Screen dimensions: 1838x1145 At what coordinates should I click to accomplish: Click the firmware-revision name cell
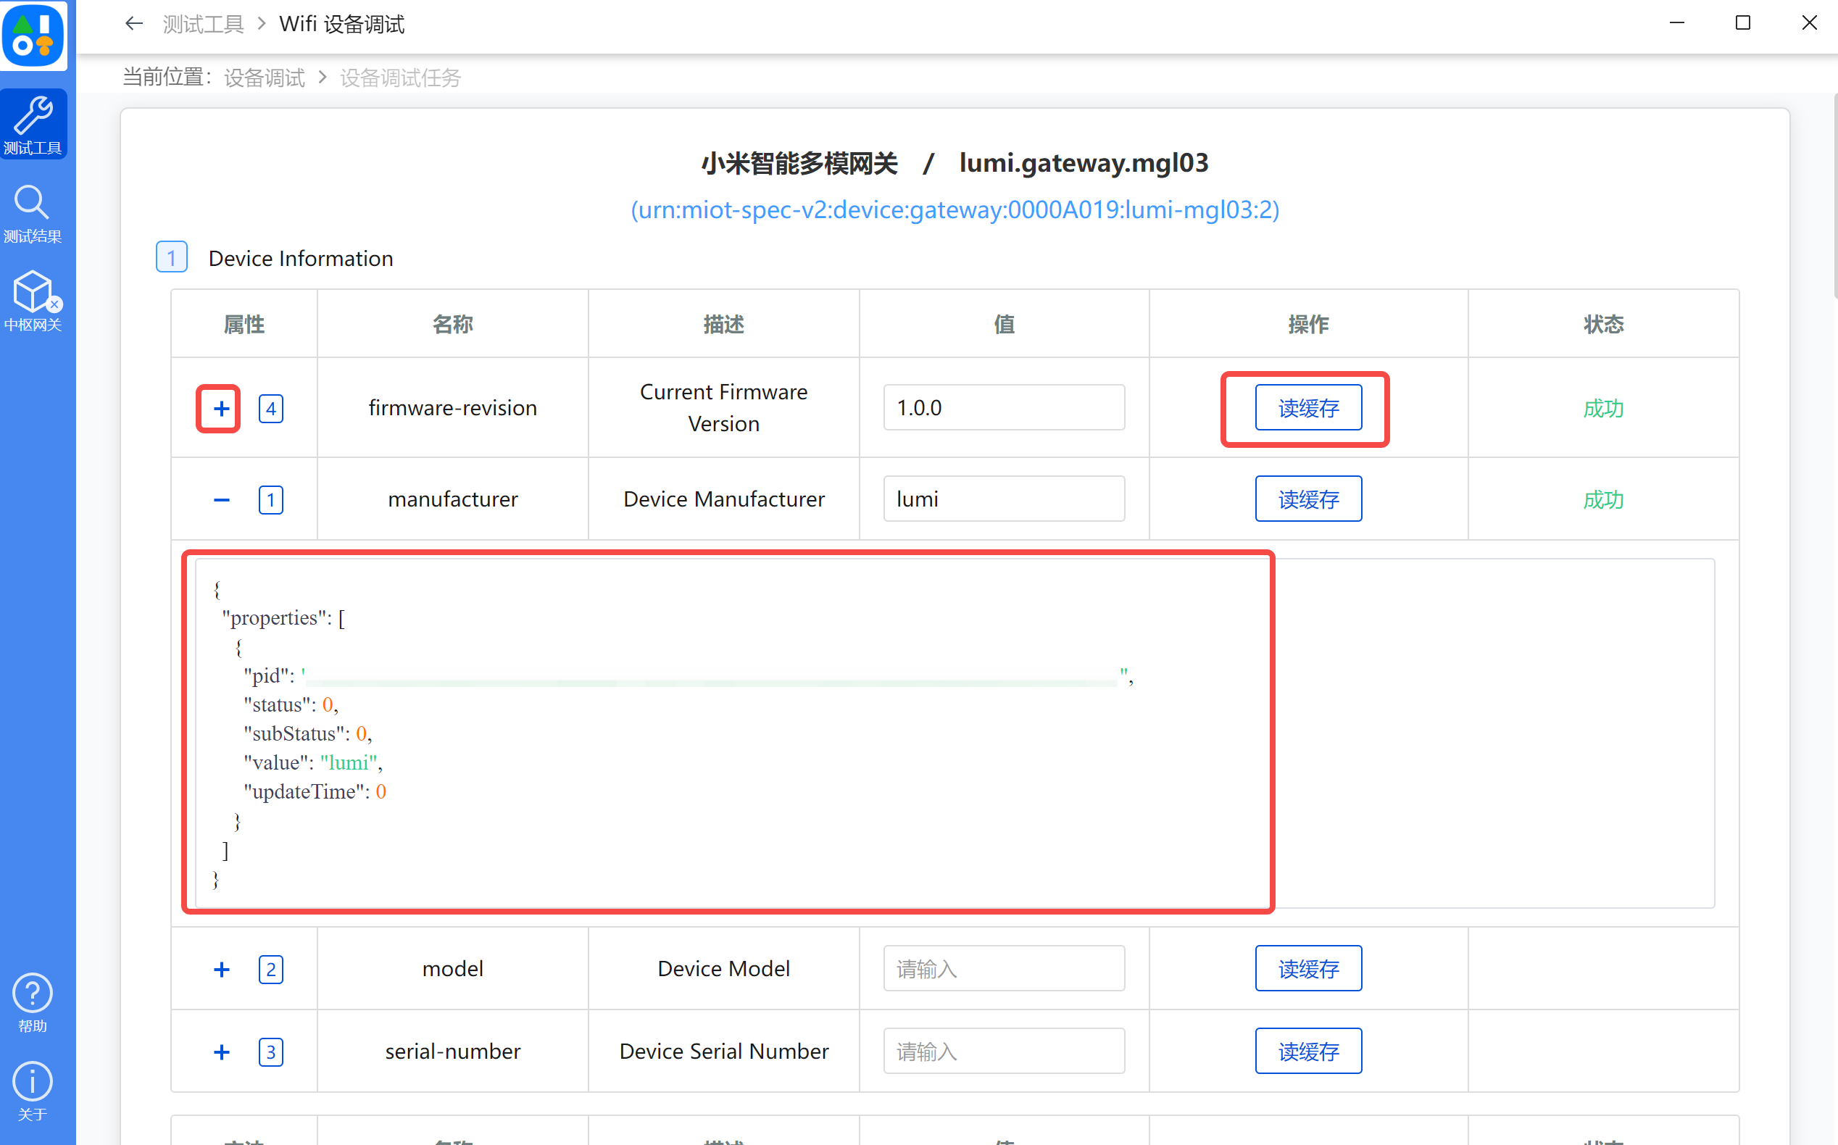tap(453, 408)
